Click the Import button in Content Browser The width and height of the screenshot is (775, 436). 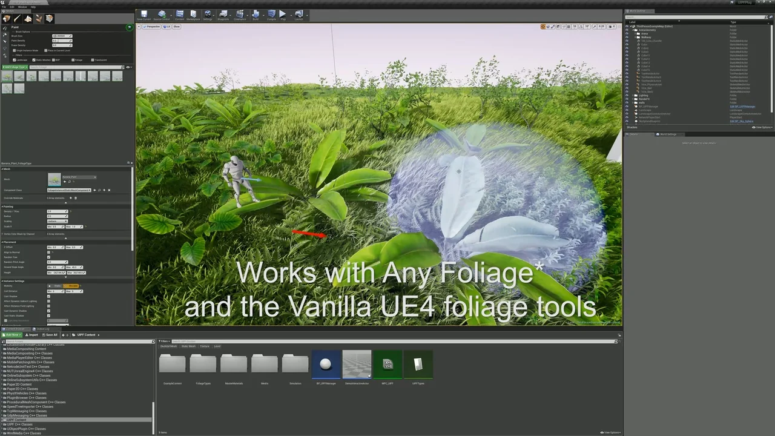coord(31,335)
